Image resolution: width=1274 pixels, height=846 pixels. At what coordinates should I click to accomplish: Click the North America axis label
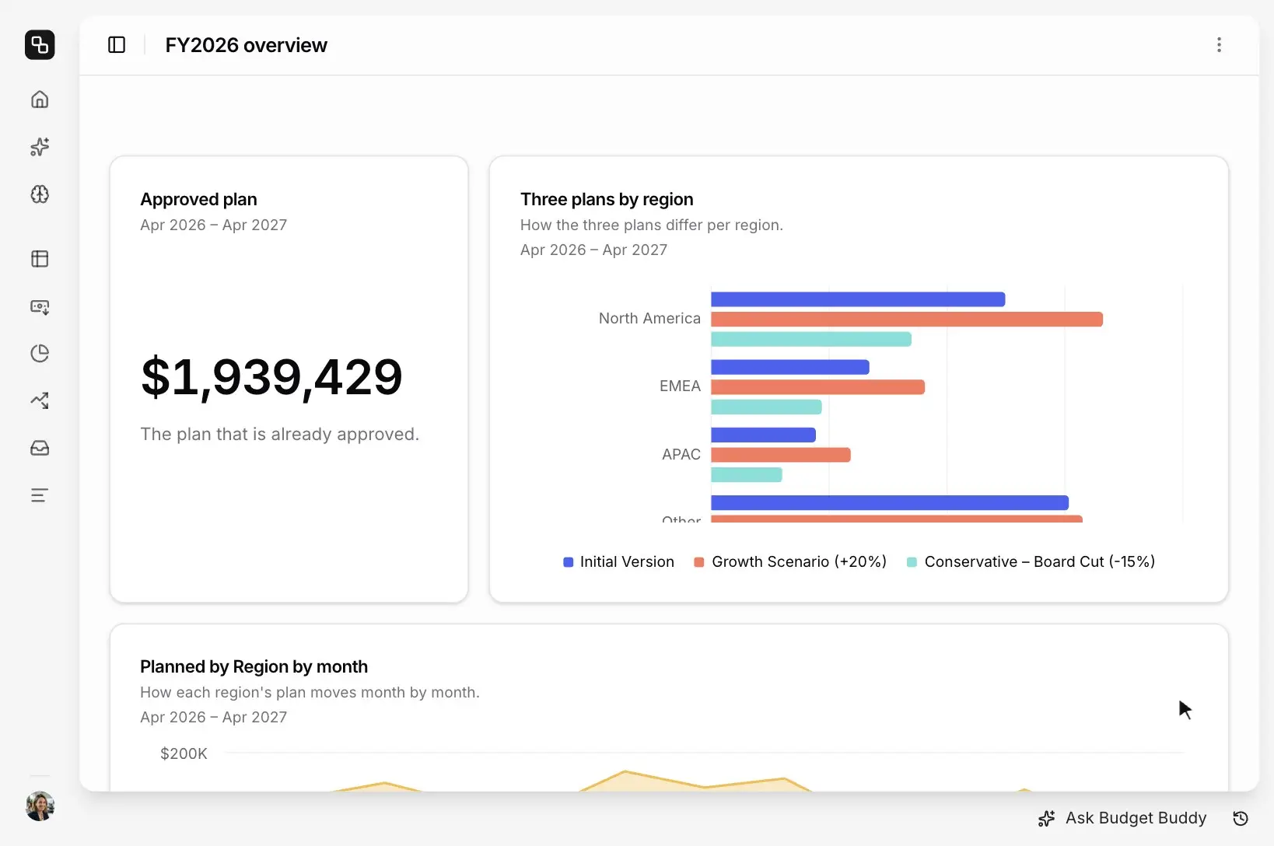(649, 318)
